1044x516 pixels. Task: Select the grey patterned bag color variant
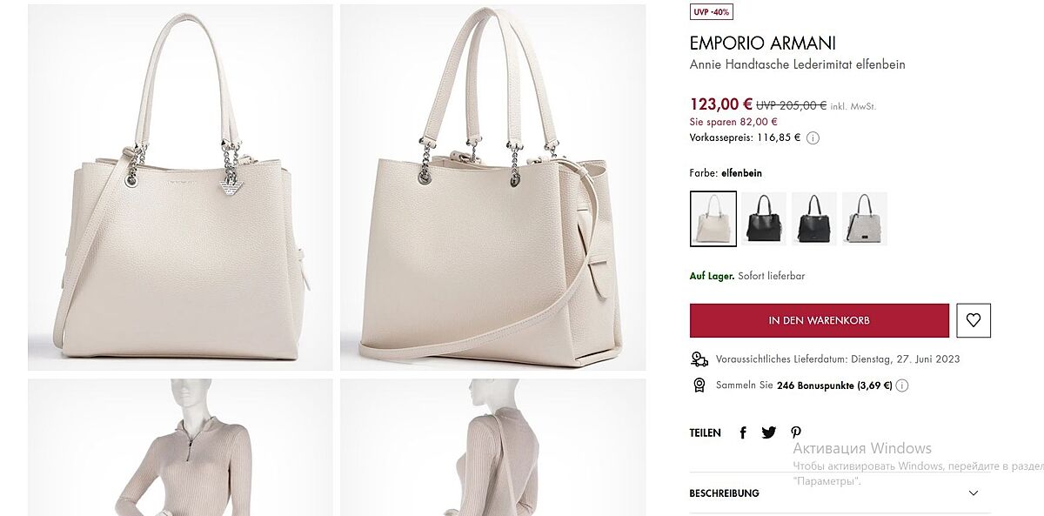865,218
